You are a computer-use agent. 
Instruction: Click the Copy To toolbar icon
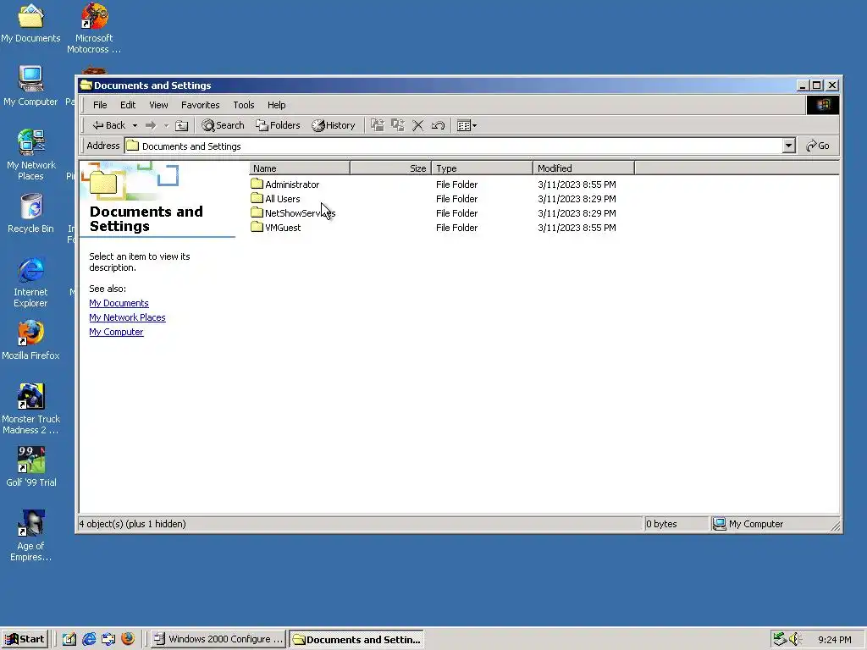point(398,125)
